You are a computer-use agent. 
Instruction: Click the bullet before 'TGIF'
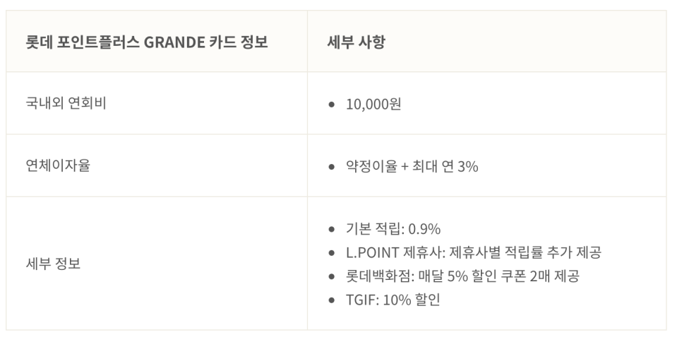point(332,300)
